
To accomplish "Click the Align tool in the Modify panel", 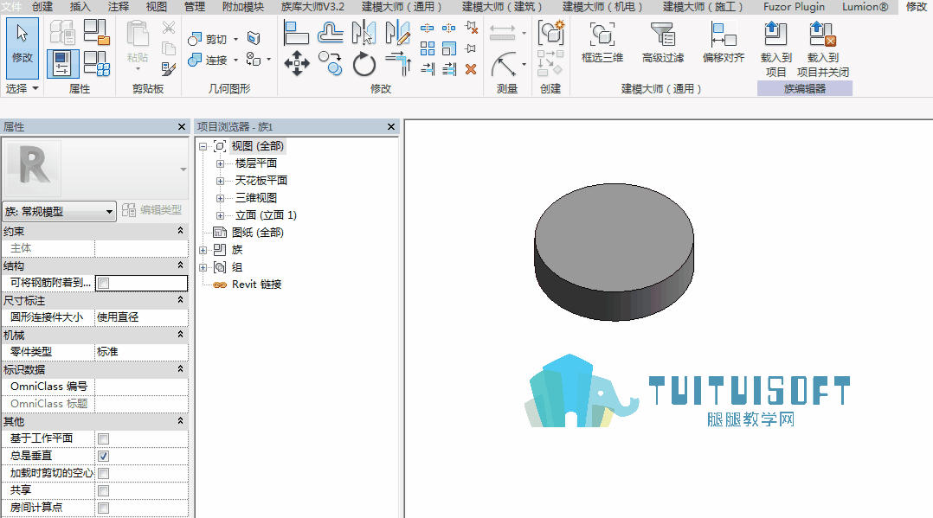I will [x=296, y=33].
